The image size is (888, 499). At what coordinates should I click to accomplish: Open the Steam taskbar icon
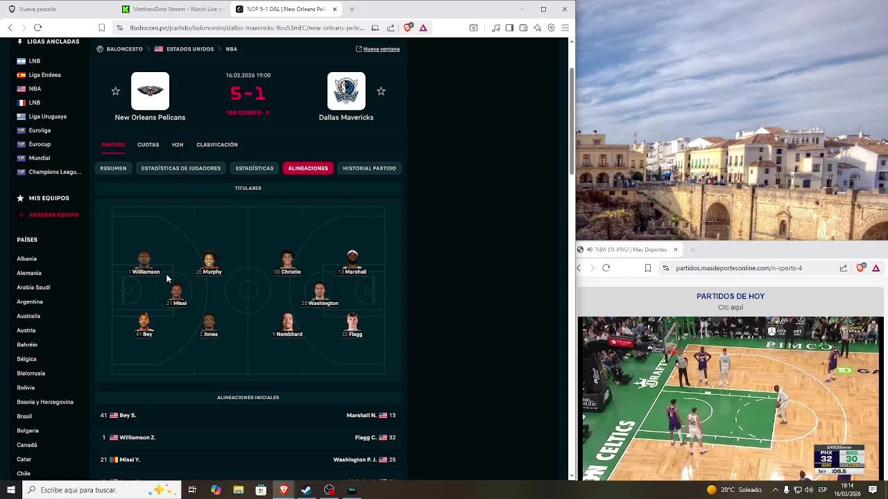306,490
